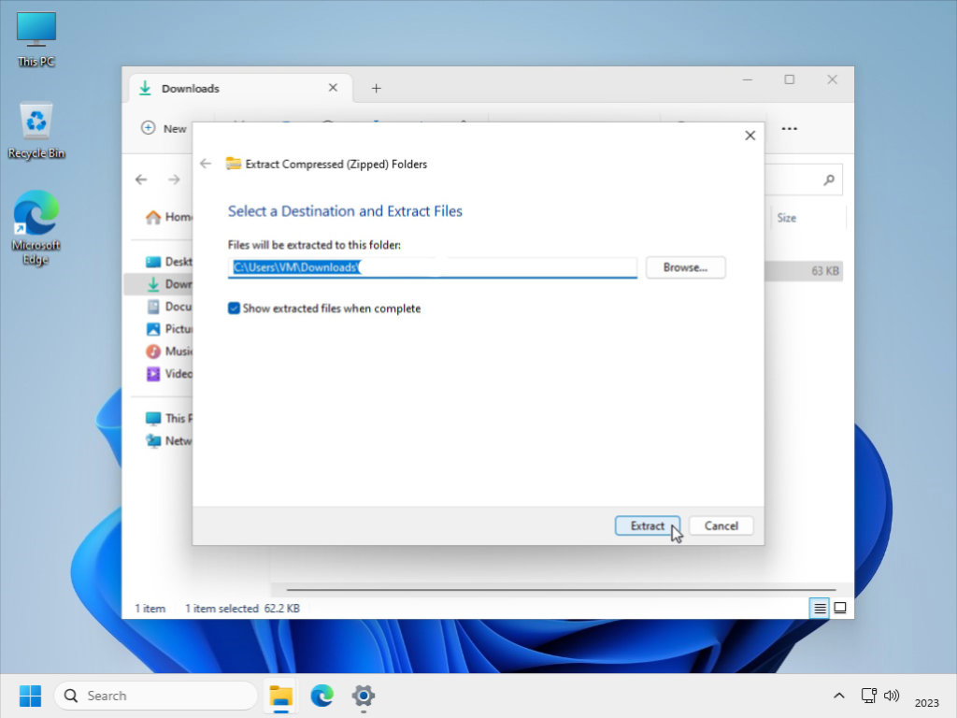
Task: Open the See more options menu
Action: (789, 128)
